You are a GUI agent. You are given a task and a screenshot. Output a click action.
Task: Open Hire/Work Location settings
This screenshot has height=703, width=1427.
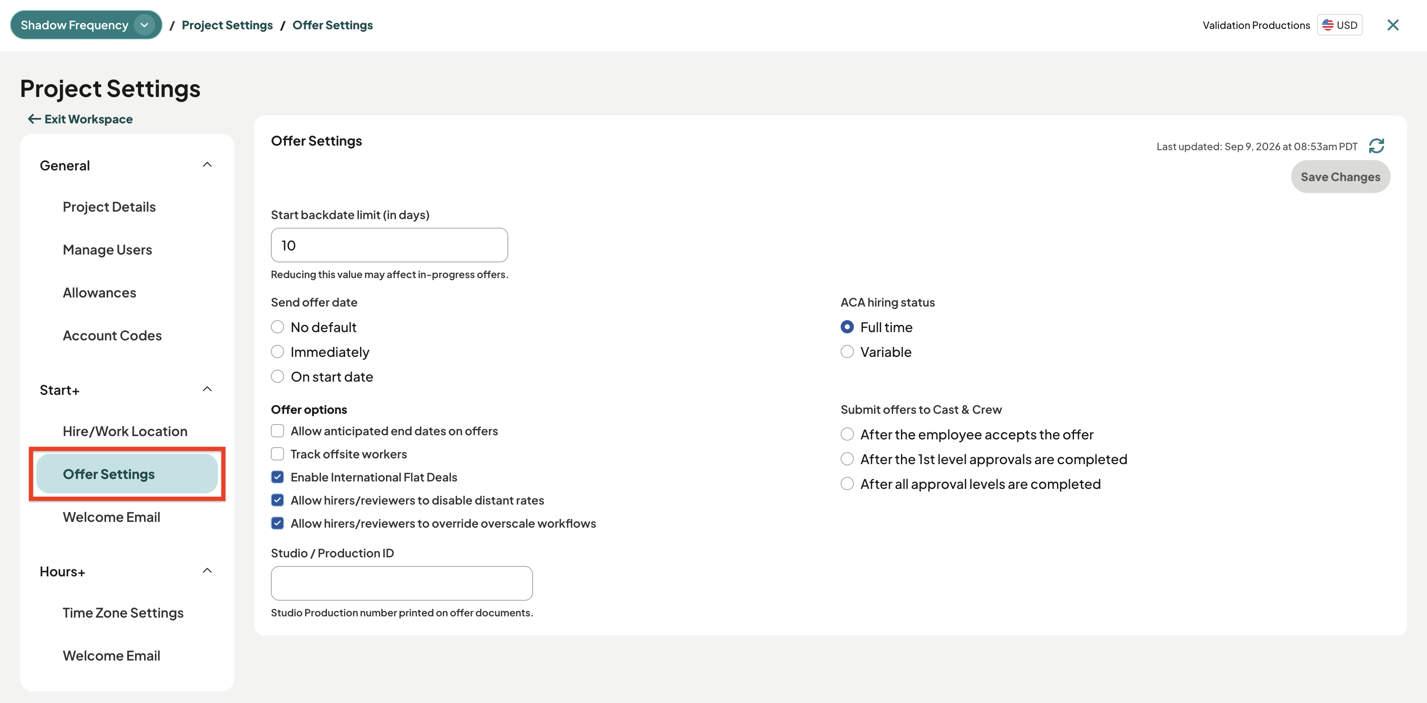[125, 431]
